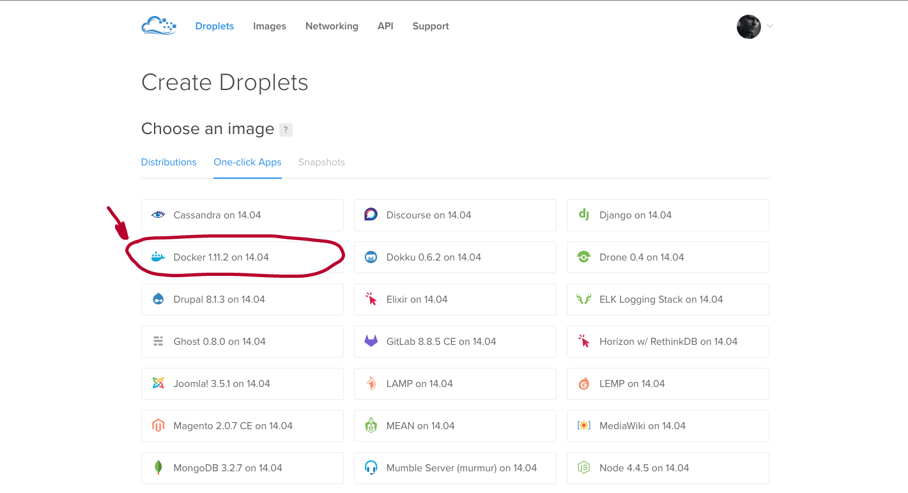Image resolution: width=908 pixels, height=493 pixels.
Task: Click the MongoDB leaf icon
Action: tap(158, 468)
